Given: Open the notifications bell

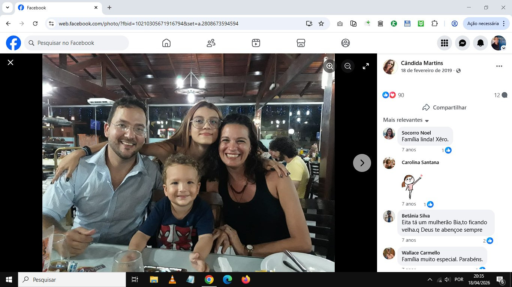Looking at the screenshot, I should click(x=481, y=43).
